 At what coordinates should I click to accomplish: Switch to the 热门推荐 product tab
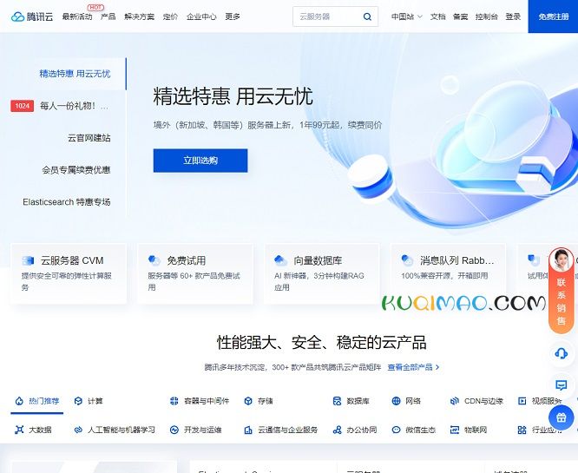37,401
